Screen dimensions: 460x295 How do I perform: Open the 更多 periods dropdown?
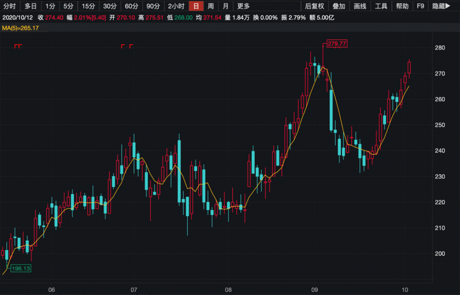point(243,6)
